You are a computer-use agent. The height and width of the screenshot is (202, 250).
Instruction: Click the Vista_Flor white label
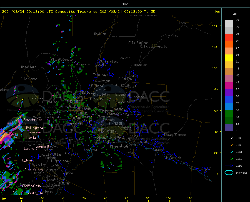(36, 193)
